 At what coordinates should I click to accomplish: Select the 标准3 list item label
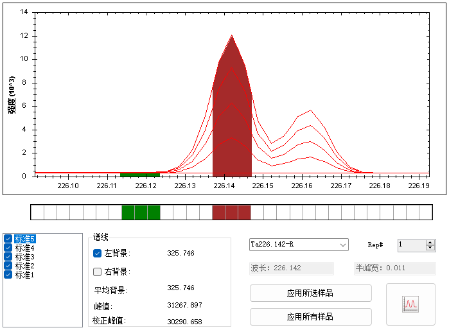[x=24, y=257]
